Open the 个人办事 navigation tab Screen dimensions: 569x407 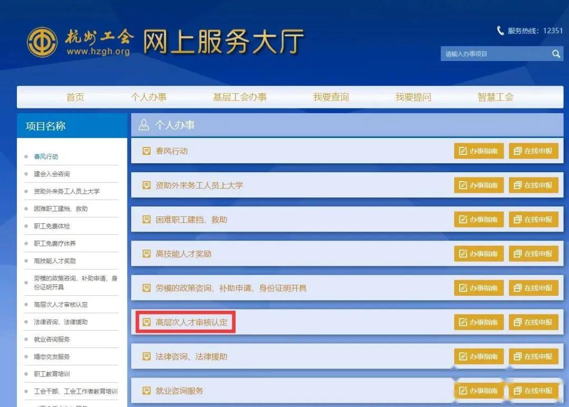149,97
